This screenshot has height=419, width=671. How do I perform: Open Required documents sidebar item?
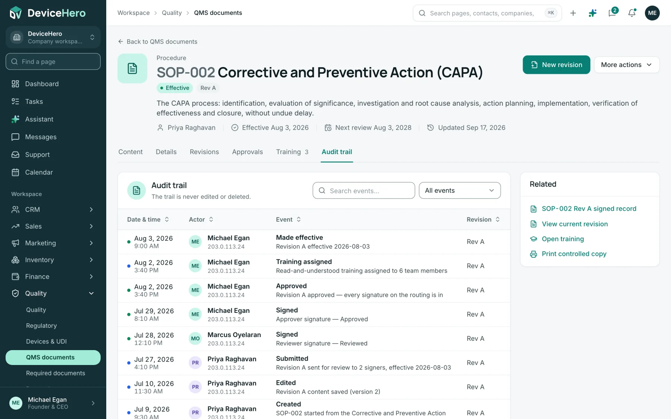[53, 373]
